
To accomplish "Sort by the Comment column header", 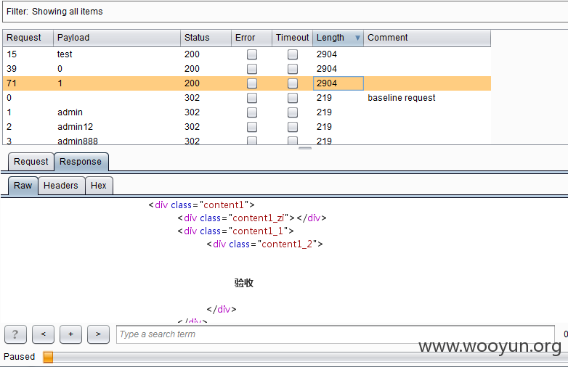I will (426, 38).
